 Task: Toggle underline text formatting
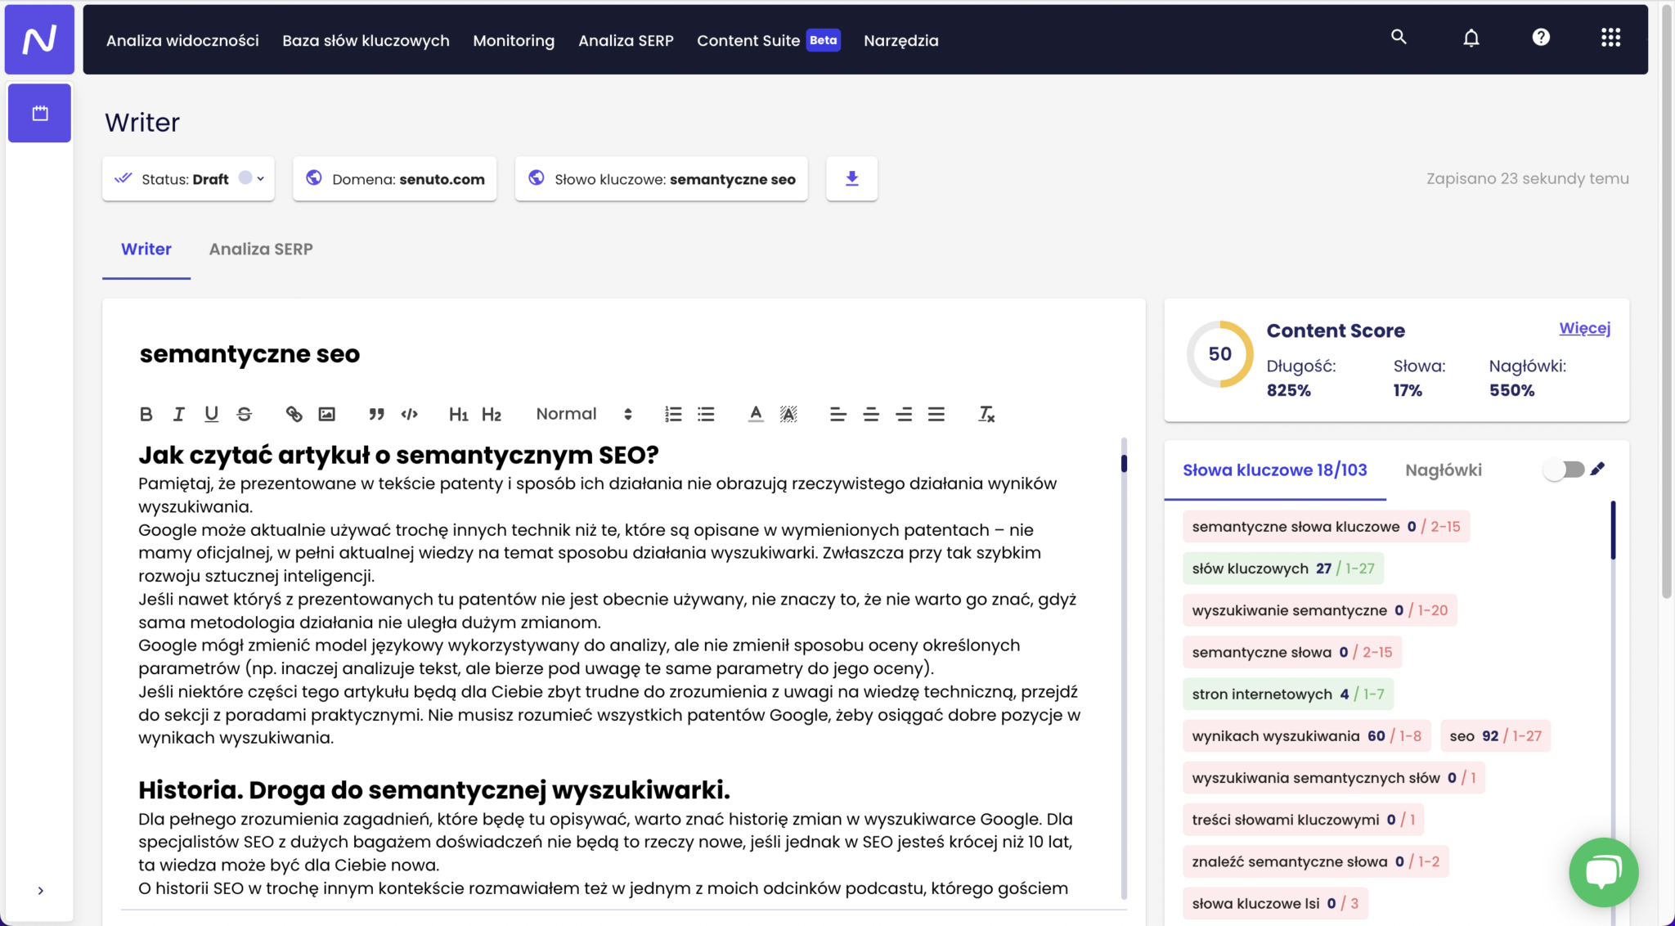pos(211,414)
